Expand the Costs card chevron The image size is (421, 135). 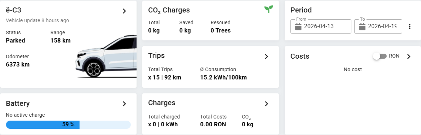click(409, 57)
